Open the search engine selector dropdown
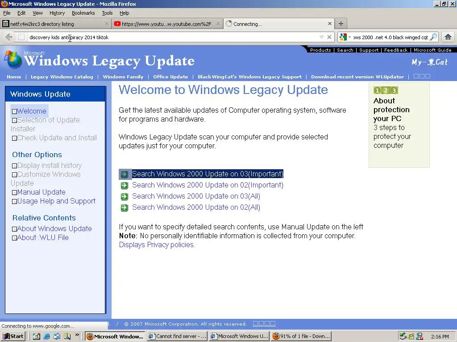Viewport: 457px width, 342px height. (345, 37)
